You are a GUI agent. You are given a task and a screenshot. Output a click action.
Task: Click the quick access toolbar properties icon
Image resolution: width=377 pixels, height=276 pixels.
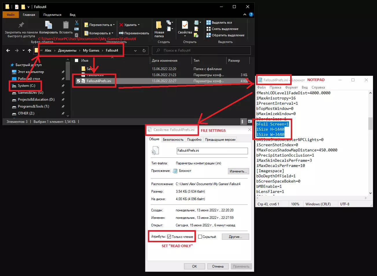coord(17,7)
